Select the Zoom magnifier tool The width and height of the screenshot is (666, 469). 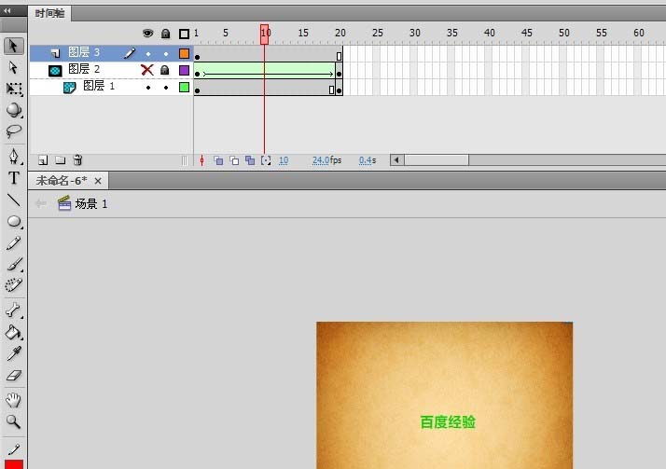(x=14, y=421)
